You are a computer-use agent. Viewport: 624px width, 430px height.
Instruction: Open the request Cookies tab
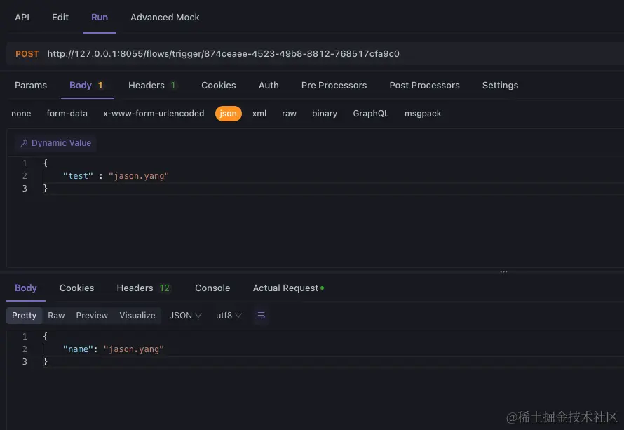point(219,85)
